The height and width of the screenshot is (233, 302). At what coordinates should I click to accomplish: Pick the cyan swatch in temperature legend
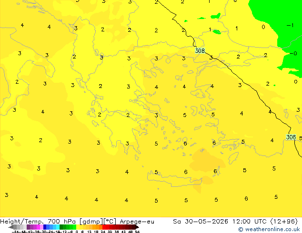58,227
